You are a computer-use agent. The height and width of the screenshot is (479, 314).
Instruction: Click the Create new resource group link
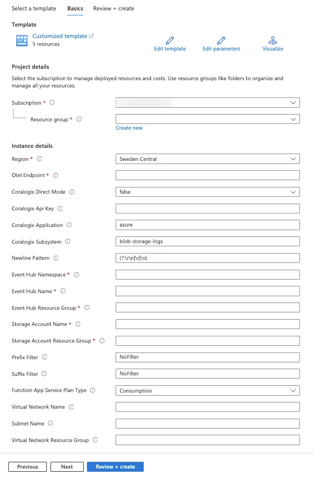pyautogui.click(x=129, y=128)
